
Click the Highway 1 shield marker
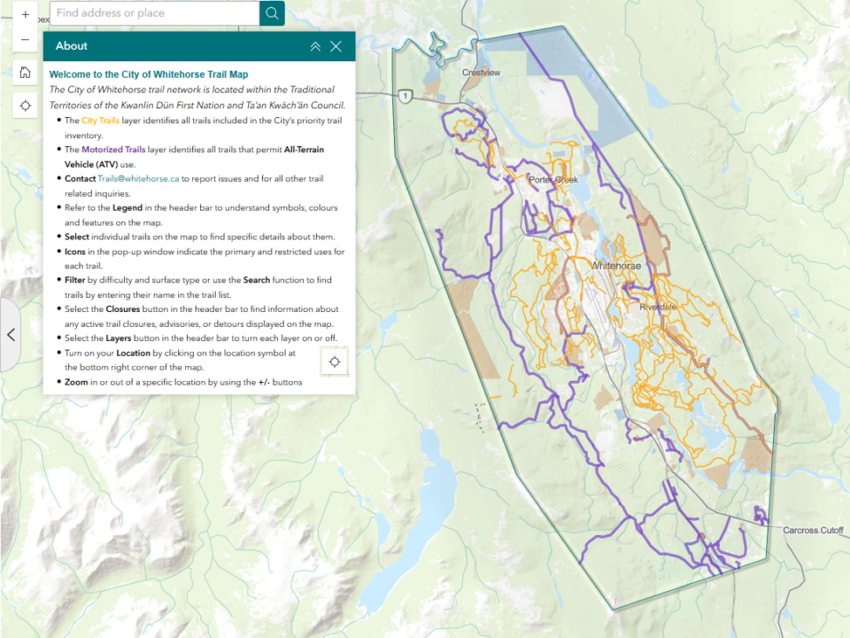pyautogui.click(x=406, y=96)
